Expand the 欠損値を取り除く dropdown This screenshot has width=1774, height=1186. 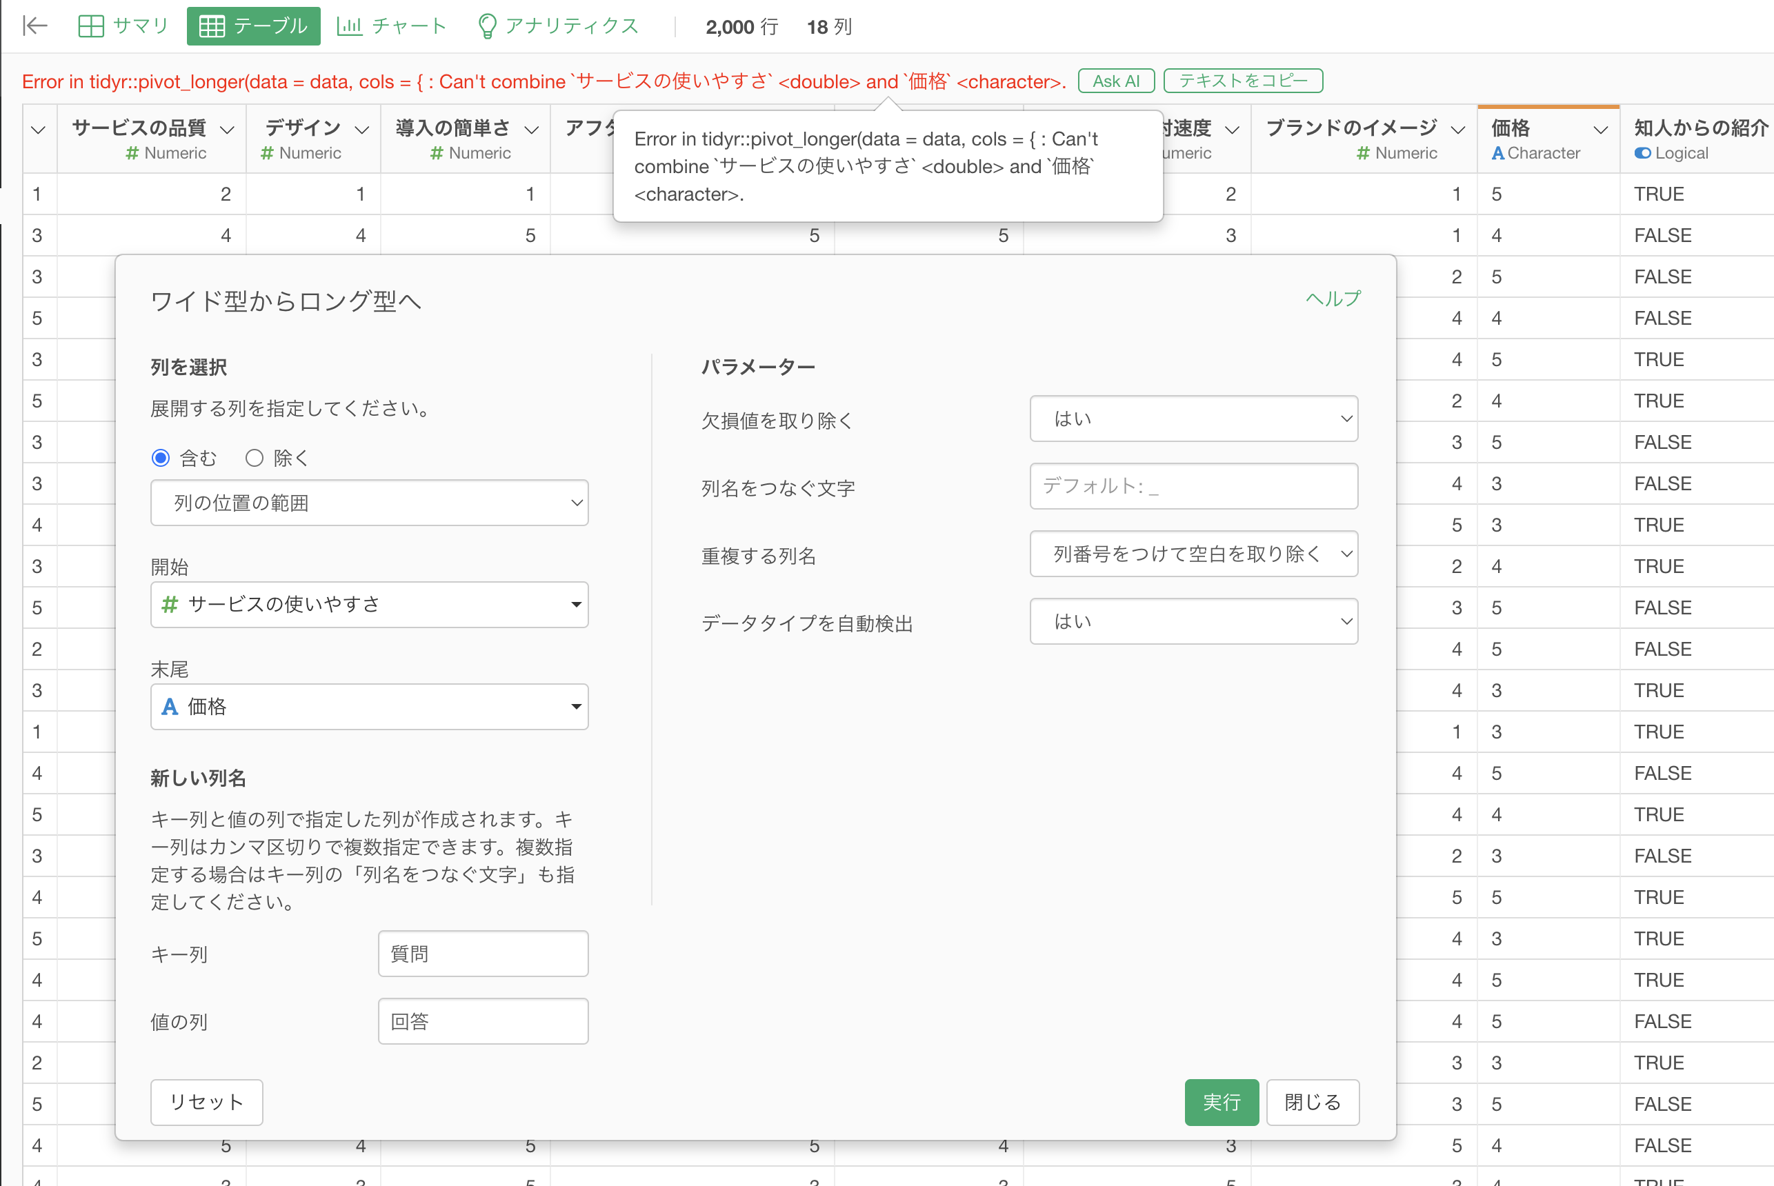tap(1193, 419)
